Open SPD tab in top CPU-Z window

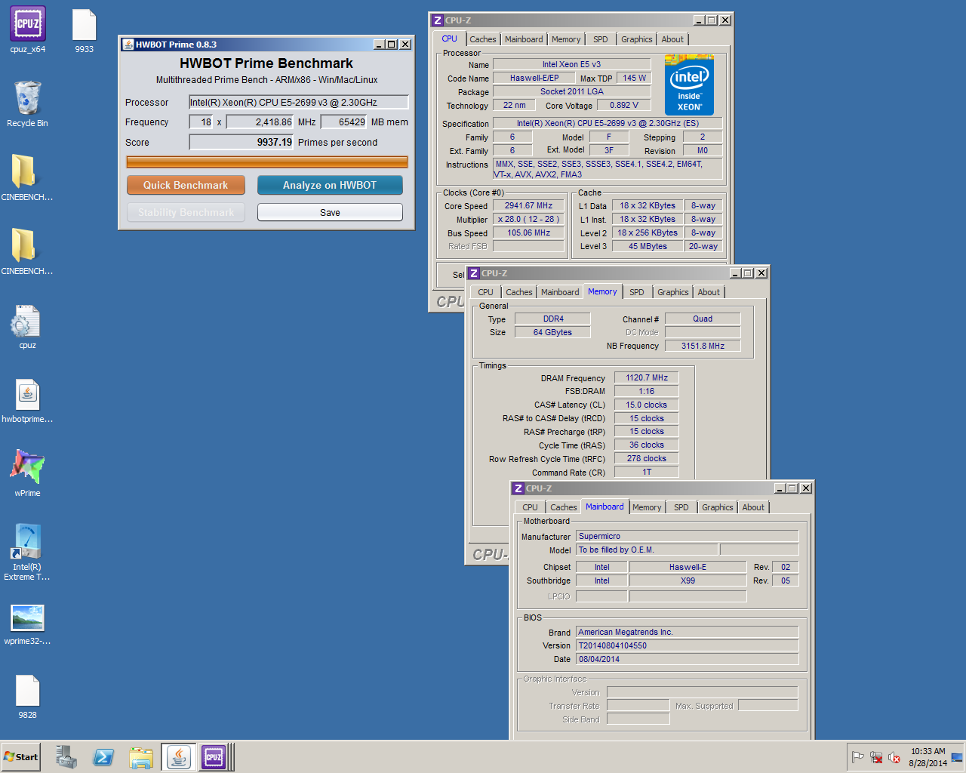pyautogui.click(x=600, y=39)
